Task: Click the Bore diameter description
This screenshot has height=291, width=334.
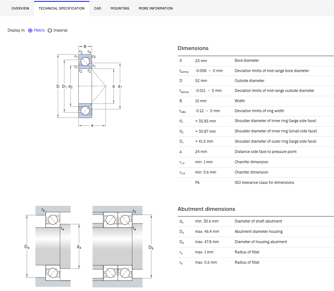Action: [247, 60]
